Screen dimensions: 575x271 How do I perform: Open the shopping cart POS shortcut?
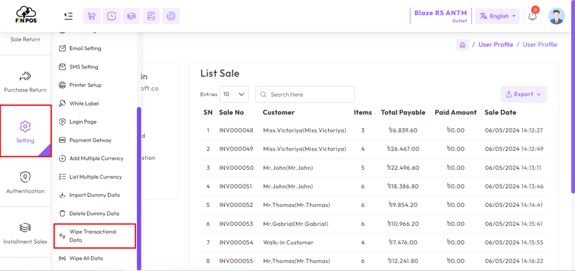coord(92,16)
